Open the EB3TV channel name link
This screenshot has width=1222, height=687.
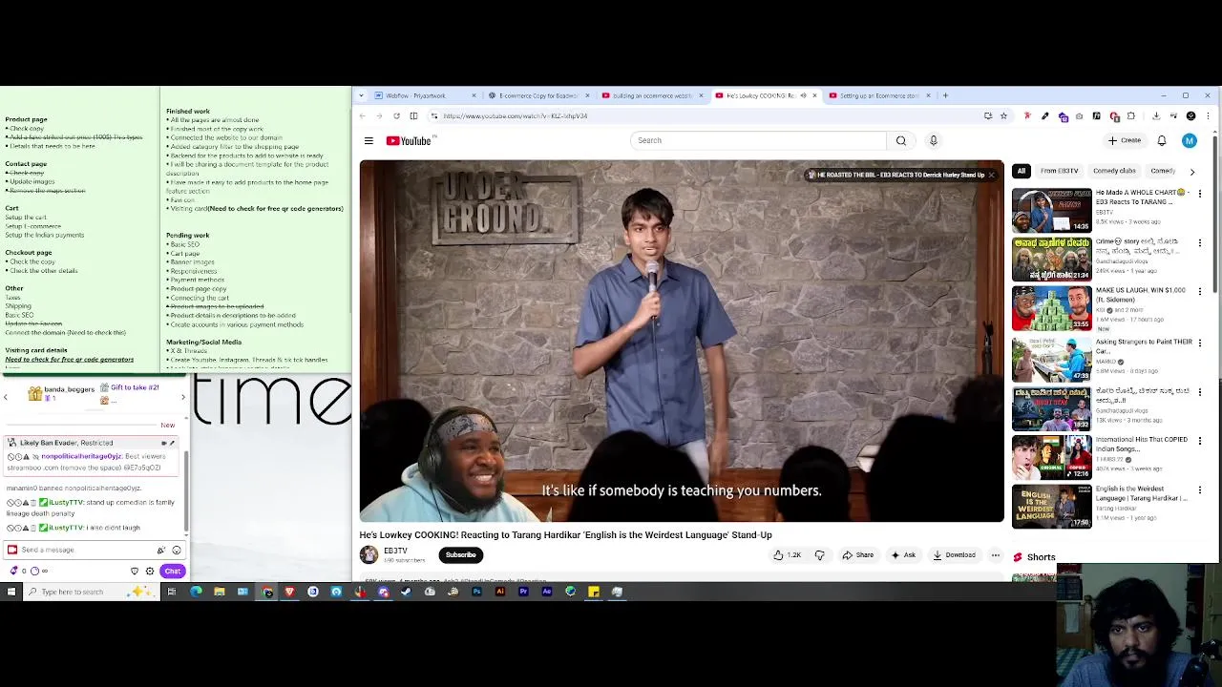tap(395, 551)
